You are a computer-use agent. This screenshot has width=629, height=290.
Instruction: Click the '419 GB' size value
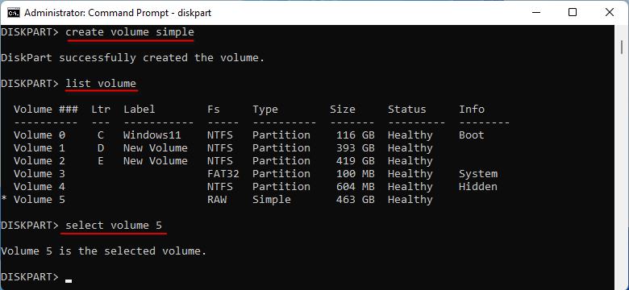(356, 160)
